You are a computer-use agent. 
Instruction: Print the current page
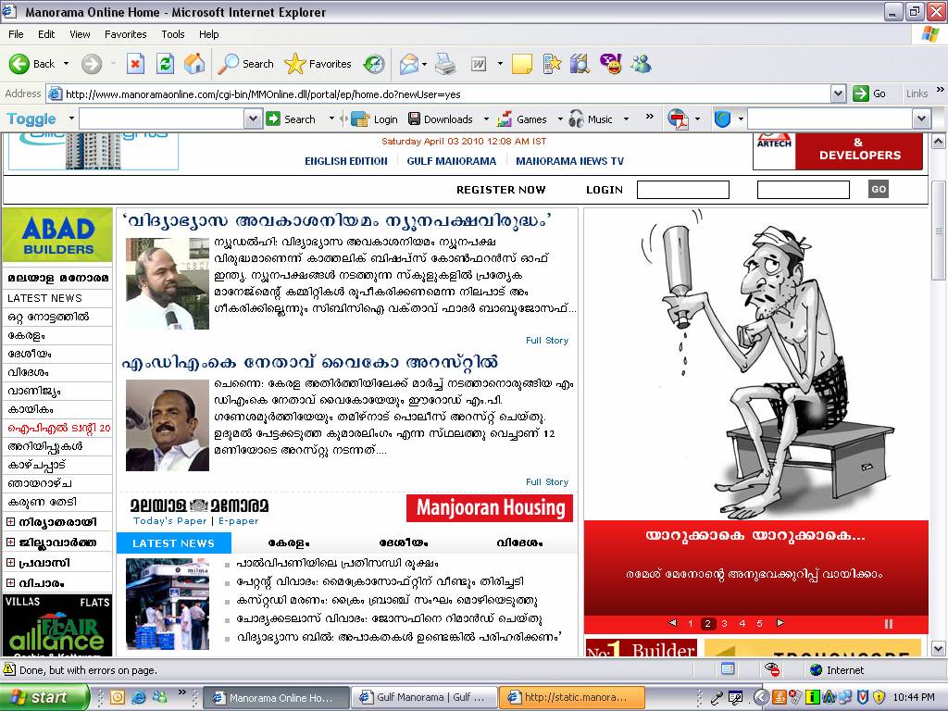point(443,64)
